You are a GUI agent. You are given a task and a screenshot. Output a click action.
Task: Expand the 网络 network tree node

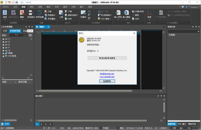3,53
